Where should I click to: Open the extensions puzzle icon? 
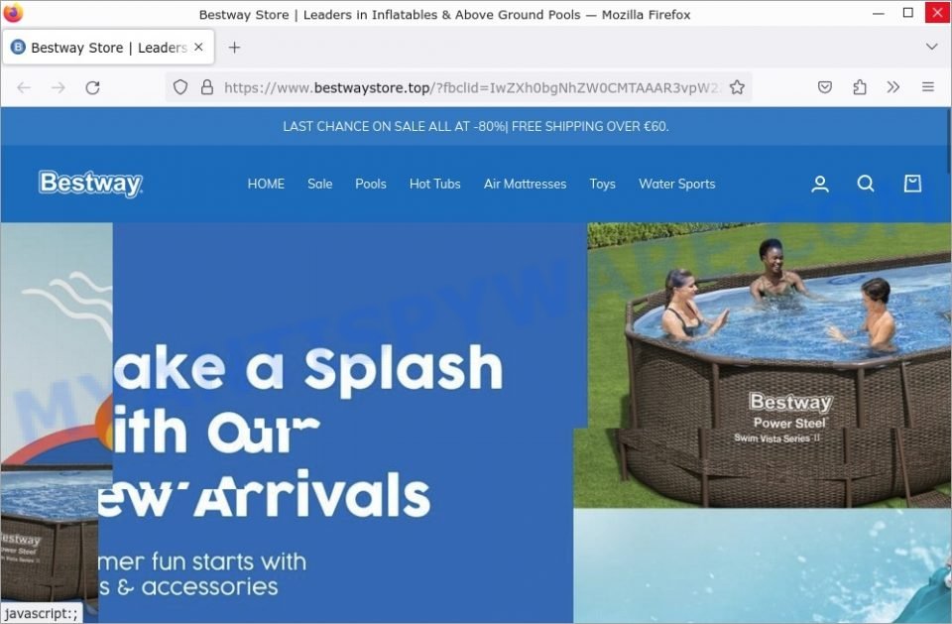(859, 87)
